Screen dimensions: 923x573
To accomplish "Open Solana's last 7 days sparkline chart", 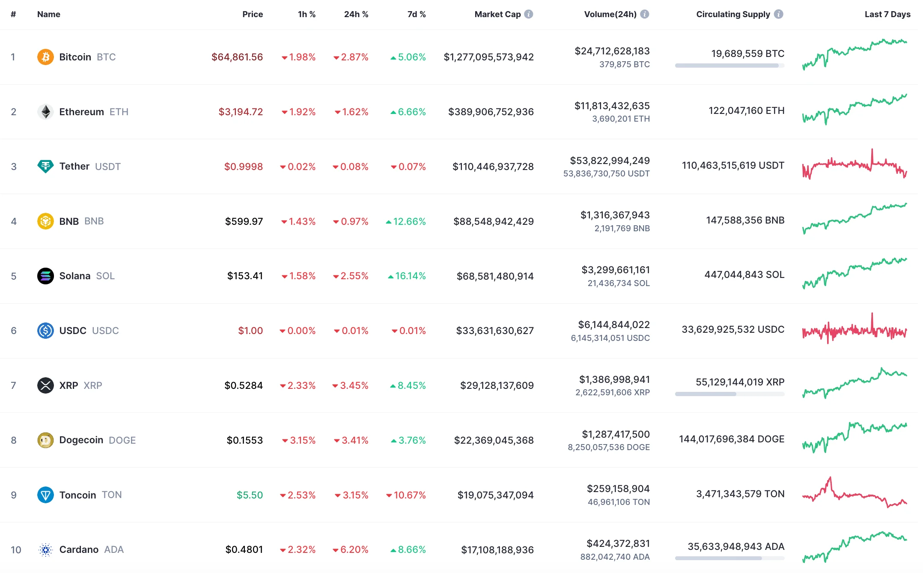I will pyautogui.click(x=855, y=274).
